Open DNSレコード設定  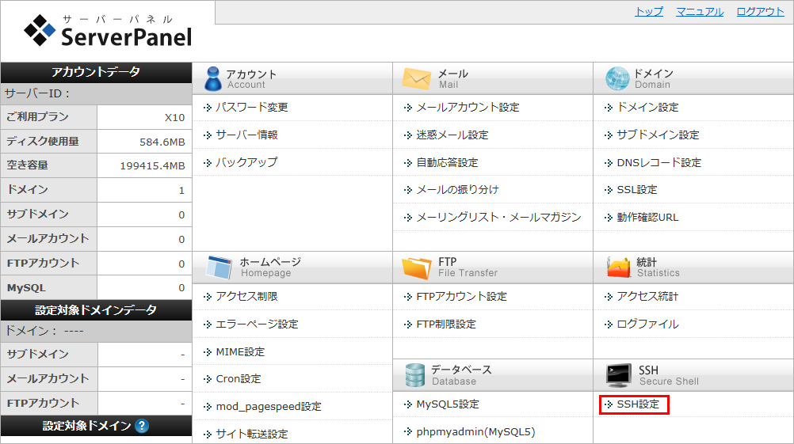point(658,162)
